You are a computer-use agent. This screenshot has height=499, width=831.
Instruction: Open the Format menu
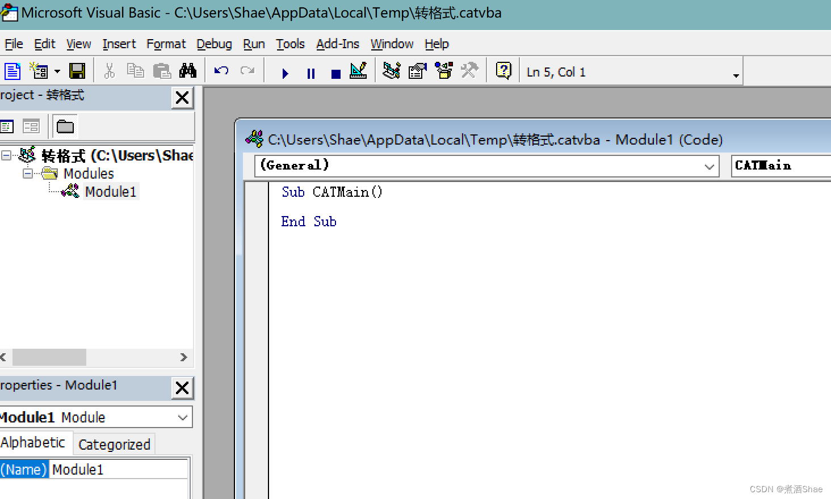166,44
